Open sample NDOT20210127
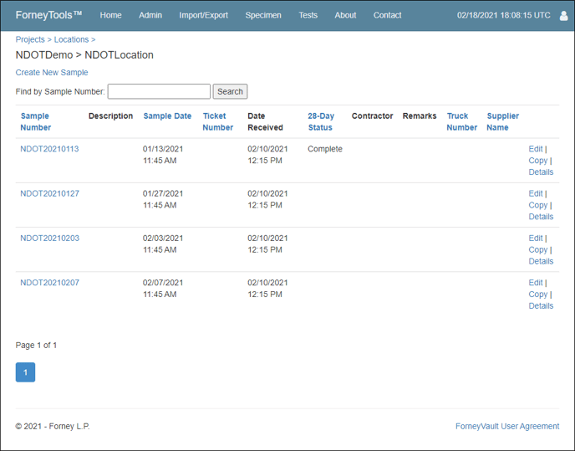The width and height of the screenshot is (575, 451). pos(49,193)
